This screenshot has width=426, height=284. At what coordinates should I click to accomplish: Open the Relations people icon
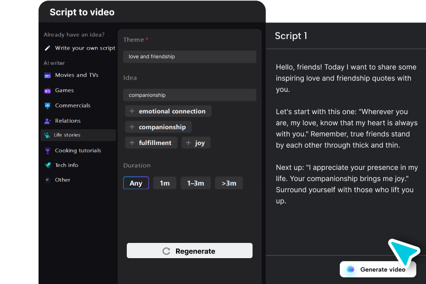click(48, 121)
